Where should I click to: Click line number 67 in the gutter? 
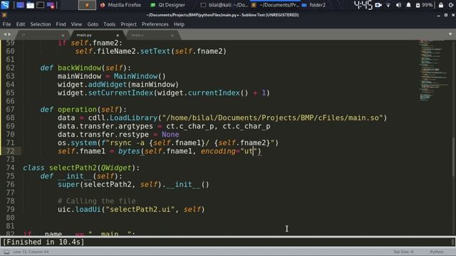[10, 110]
